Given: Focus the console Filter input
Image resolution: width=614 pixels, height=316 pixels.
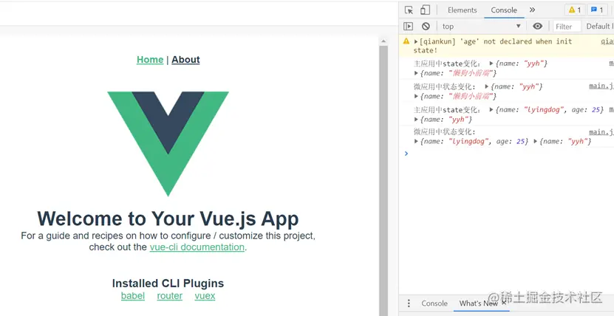Looking at the screenshot, I should [567, 26].
